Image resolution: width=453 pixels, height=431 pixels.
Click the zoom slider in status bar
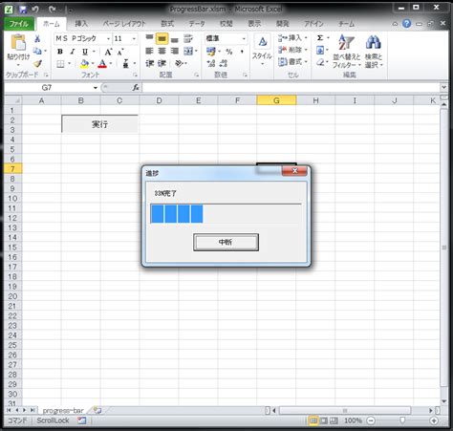[x=402, y=420]
